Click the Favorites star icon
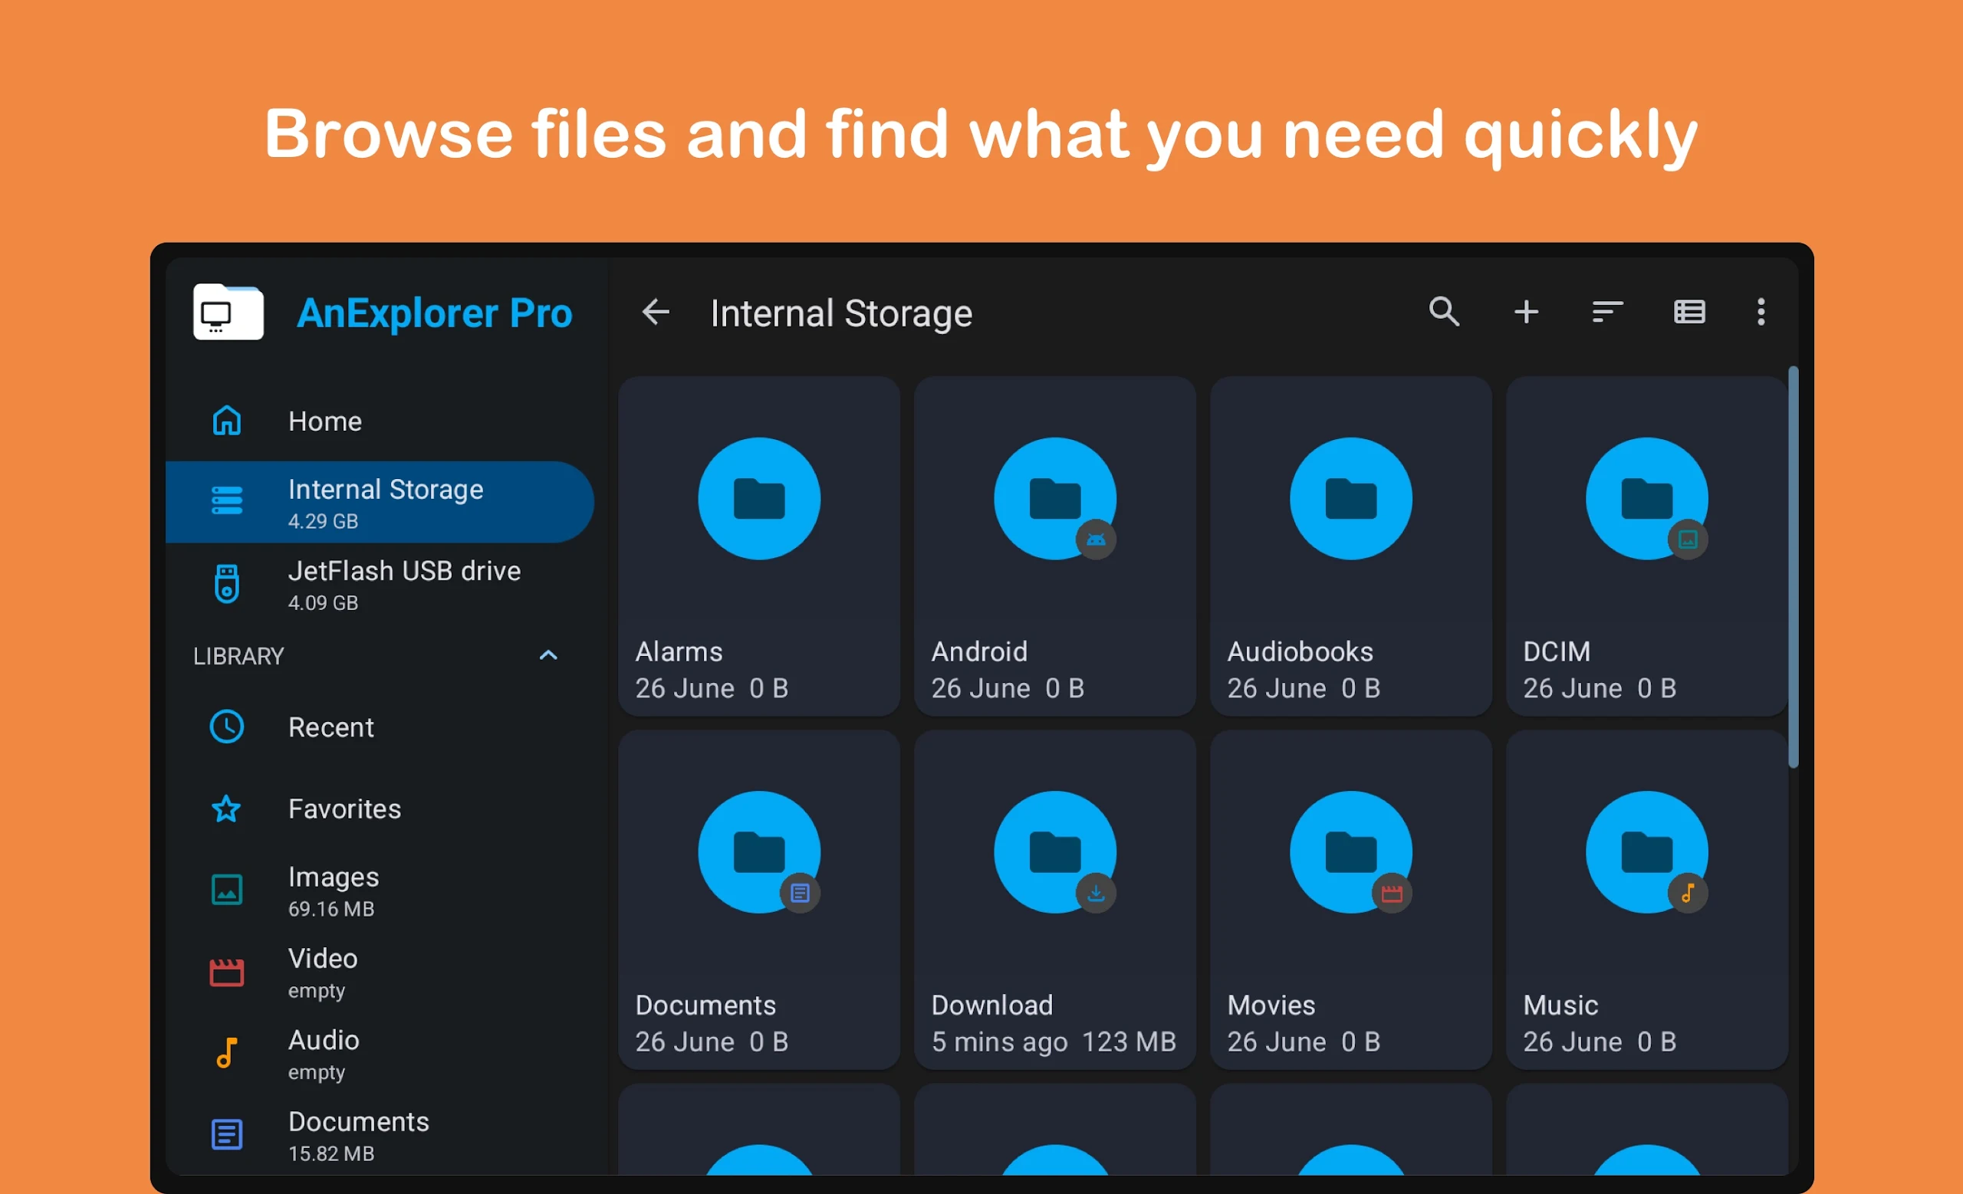Viewport: 1963px width, 1194px height. pyautogui.click(x=226, y=809)
